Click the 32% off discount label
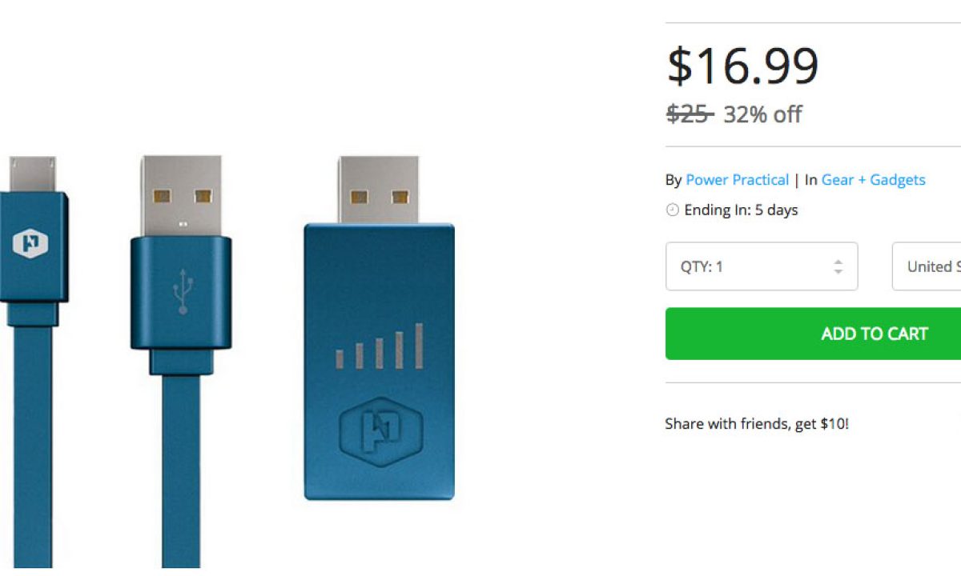 [762, 114]
